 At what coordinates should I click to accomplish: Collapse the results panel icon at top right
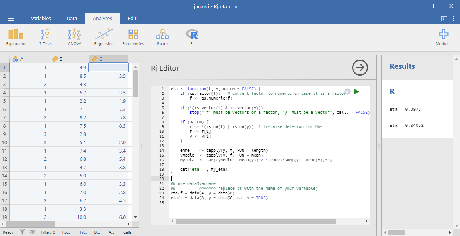[x=444, y=19]
